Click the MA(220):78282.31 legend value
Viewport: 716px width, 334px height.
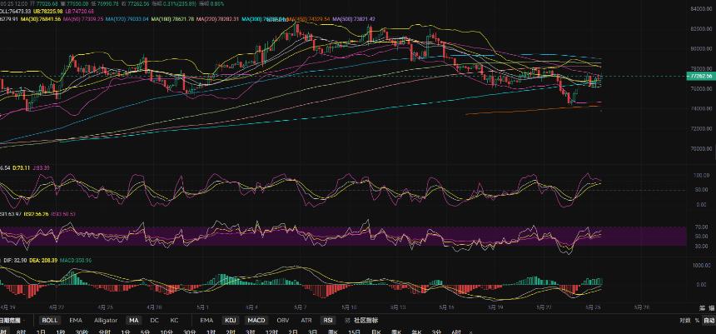click(x=218, y=19)
